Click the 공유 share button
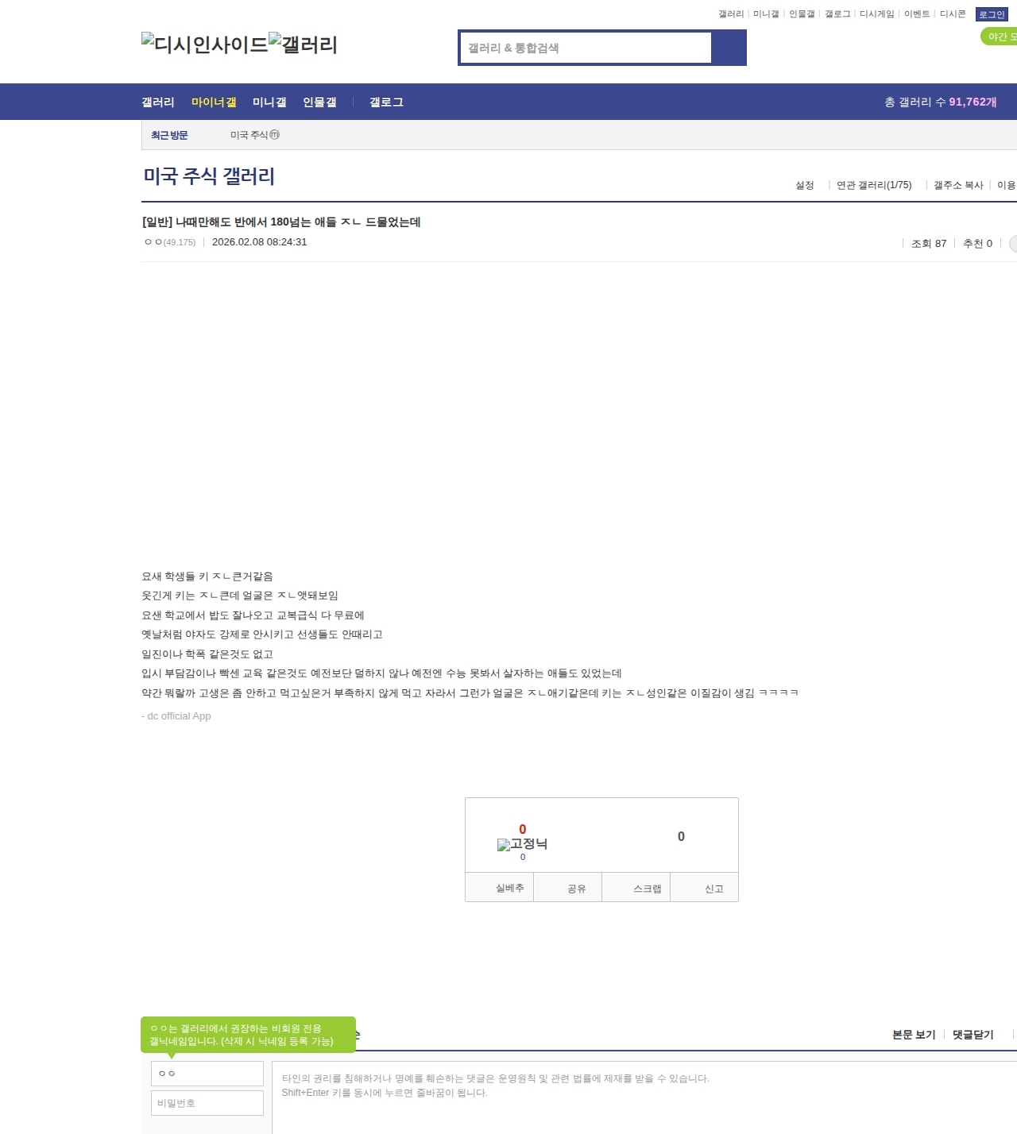Image resolution: width=1017 pixels, height=1134 pixels. (568, 888)
